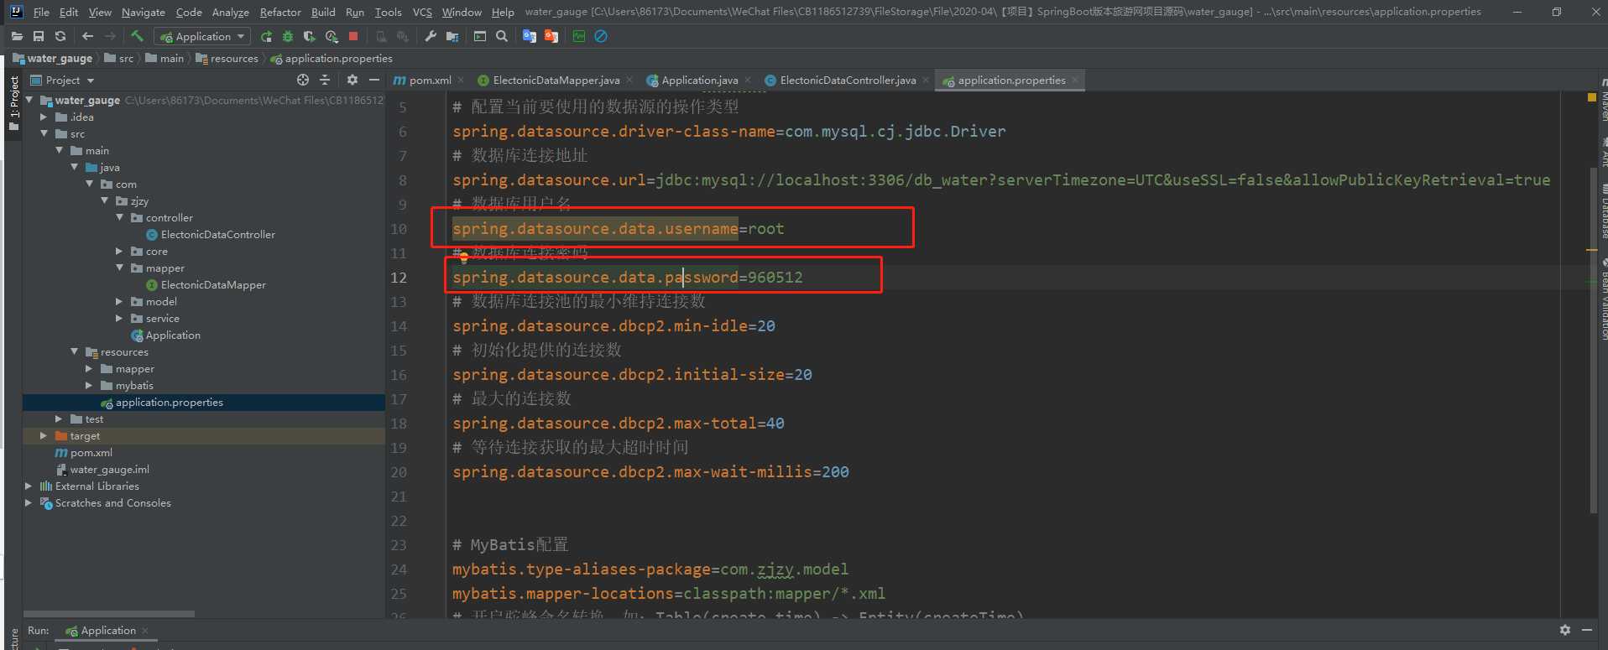This screenshot has width=1608, height=650.
Task: Expand Scratches and Consoles
Action: pos(29,502)
